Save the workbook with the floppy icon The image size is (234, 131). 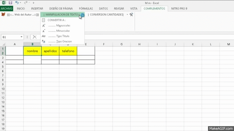click(10, 3)
